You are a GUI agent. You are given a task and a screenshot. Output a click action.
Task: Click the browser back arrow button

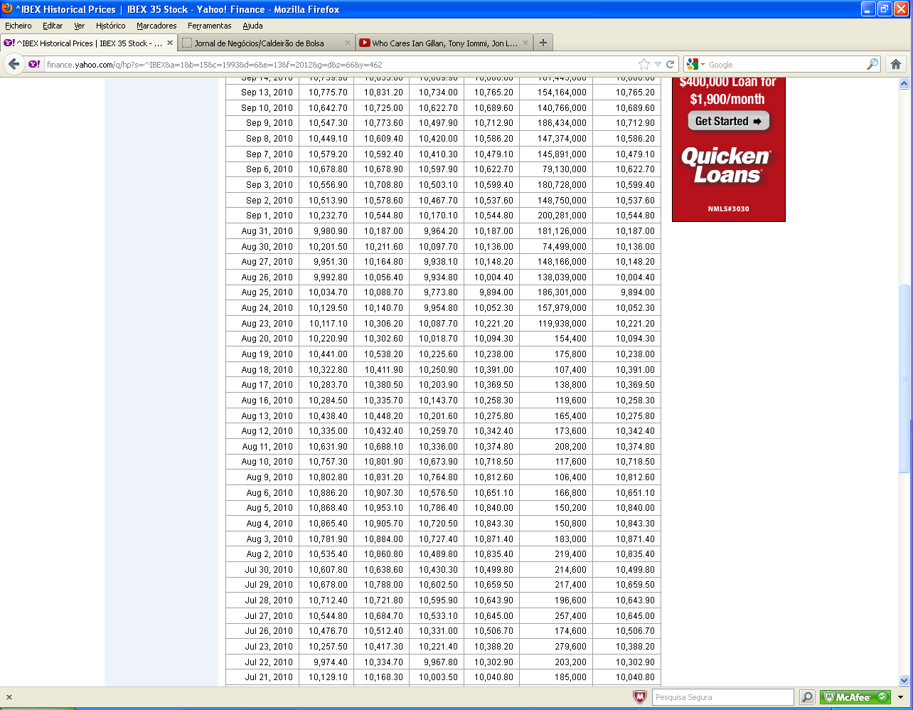pyautogui.click(x=14, y=64)
